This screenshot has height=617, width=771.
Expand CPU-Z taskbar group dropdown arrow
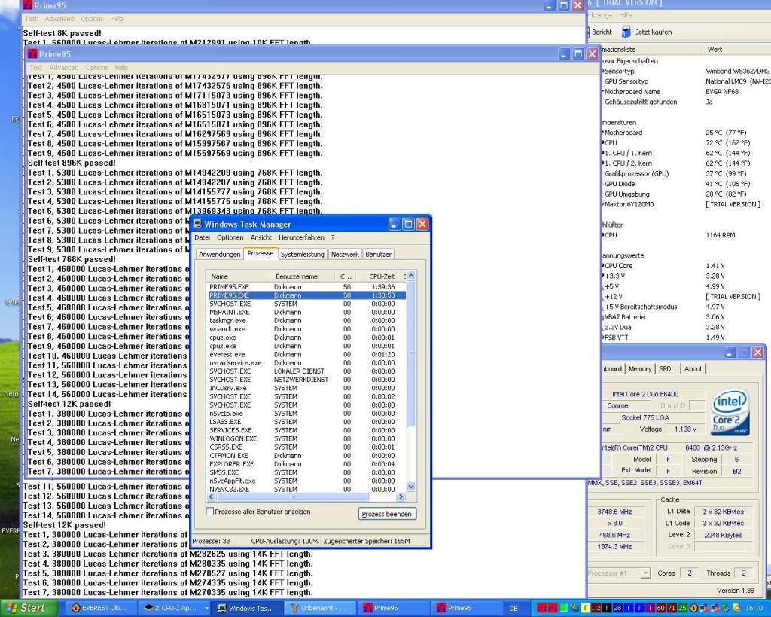point(206,608)
